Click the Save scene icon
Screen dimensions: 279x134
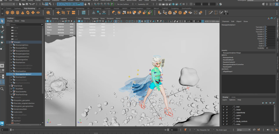(x=27, y=4)
